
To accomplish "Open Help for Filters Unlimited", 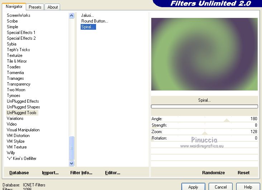I will [248, 187].
